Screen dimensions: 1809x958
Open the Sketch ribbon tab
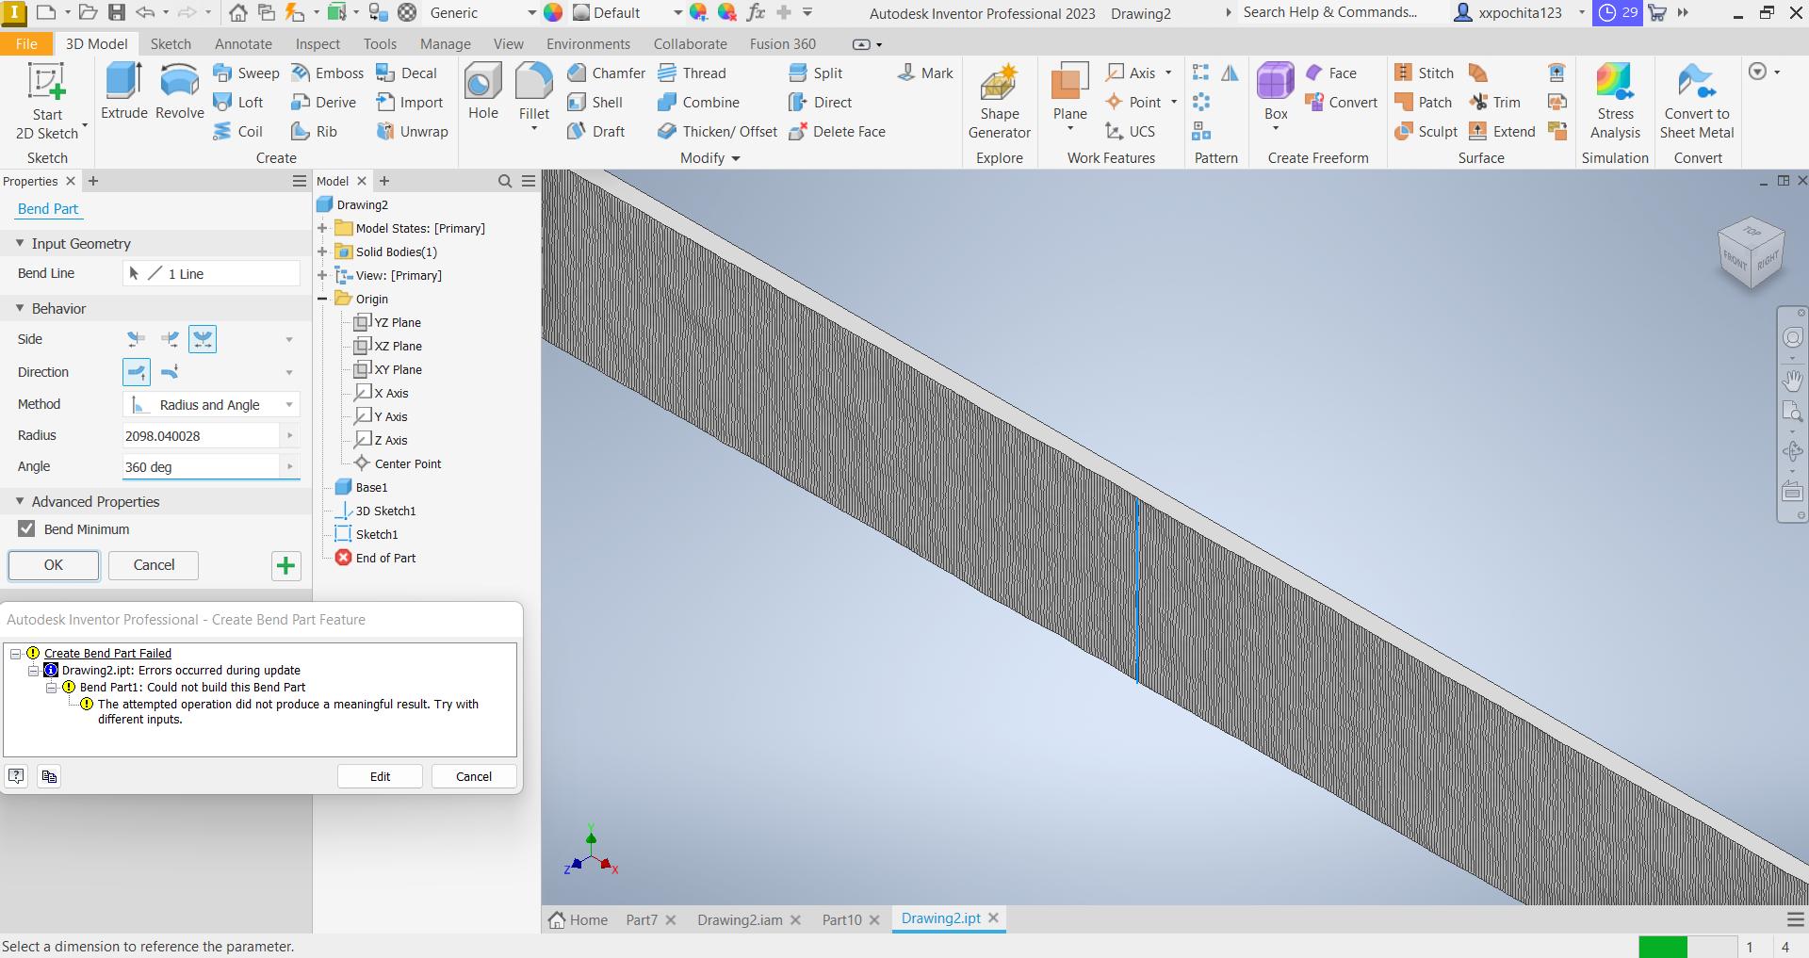click(x=171, y=44)
